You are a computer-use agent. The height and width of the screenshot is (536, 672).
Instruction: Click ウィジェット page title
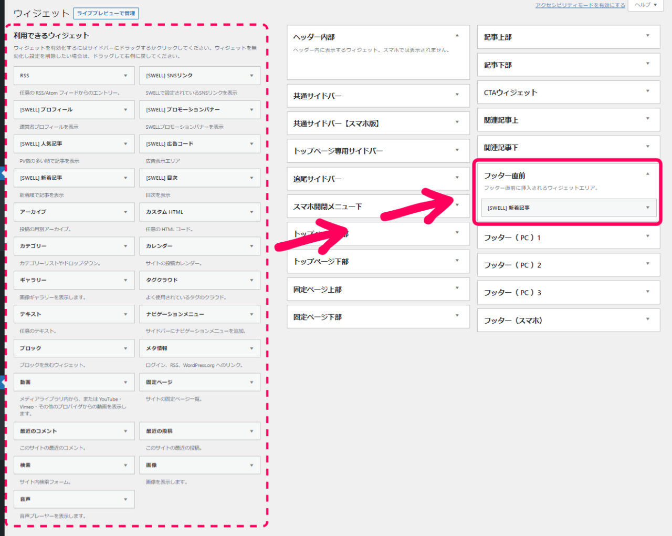click(41, 14)
